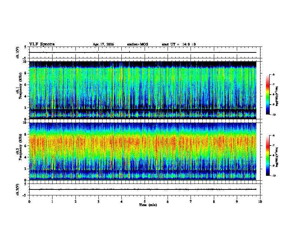Click the "start UT = 14:0 :0" text

[x=179, y=44]
